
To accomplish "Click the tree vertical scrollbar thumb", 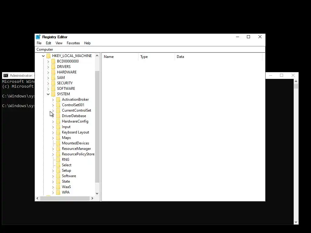I will click(x=97, y=127).
